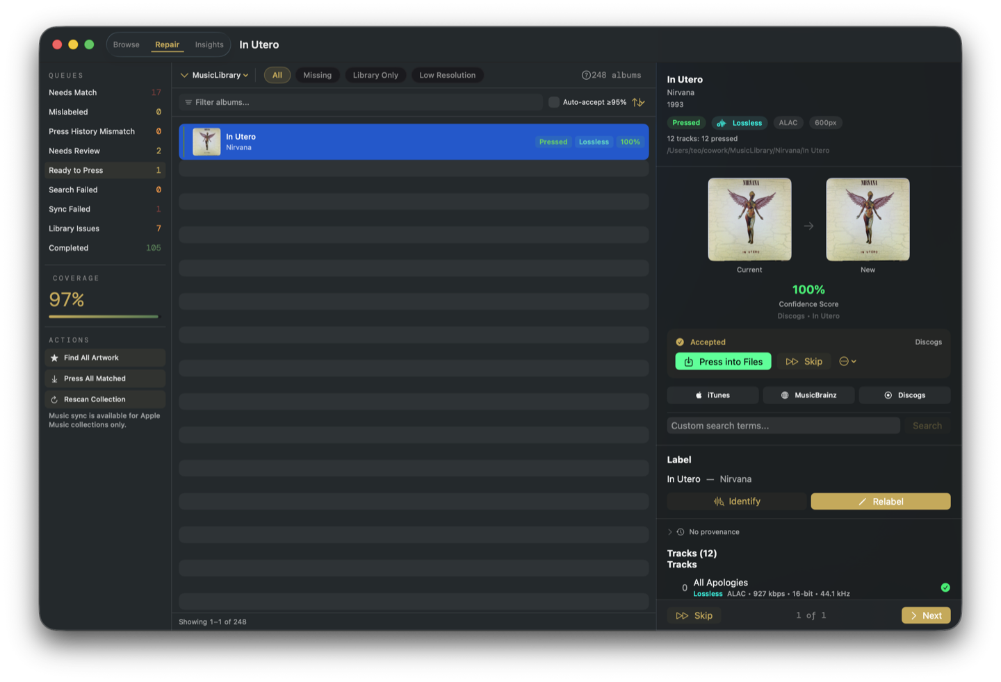Search artwork using MusicBrainz source
Screen dimensions: 1001x682
click(808, 395)
